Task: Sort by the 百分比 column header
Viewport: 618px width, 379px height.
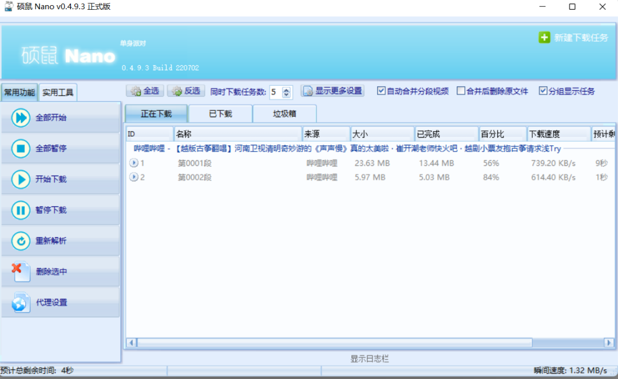Action: point(503,134)
